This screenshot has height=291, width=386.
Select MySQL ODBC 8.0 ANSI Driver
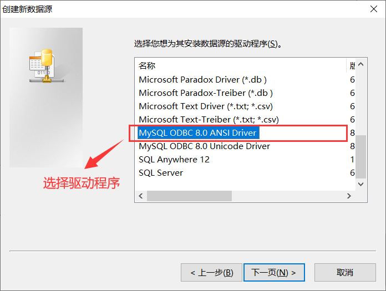[x=198, y=133]
